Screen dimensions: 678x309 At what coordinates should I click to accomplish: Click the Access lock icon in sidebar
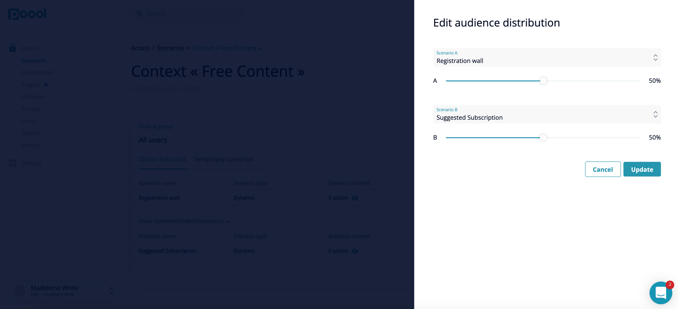click(x=13, y=48)
